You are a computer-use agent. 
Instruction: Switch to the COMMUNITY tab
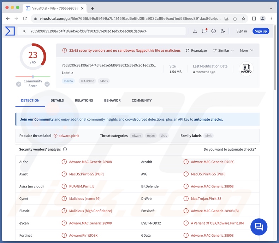tap(142, 100)
